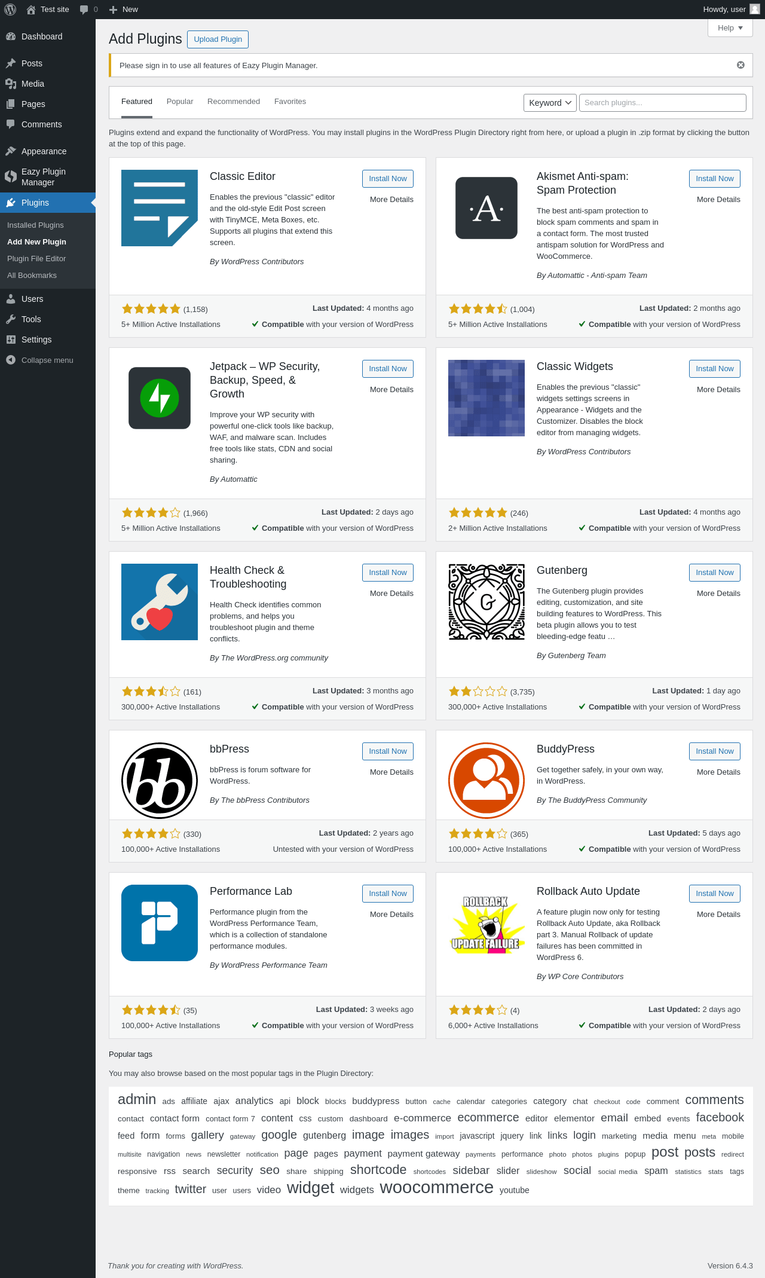The height and width of the screenshot is (1278, 765).
Task: Open the woocommerce popular tag
Action: click(437, 1188)
